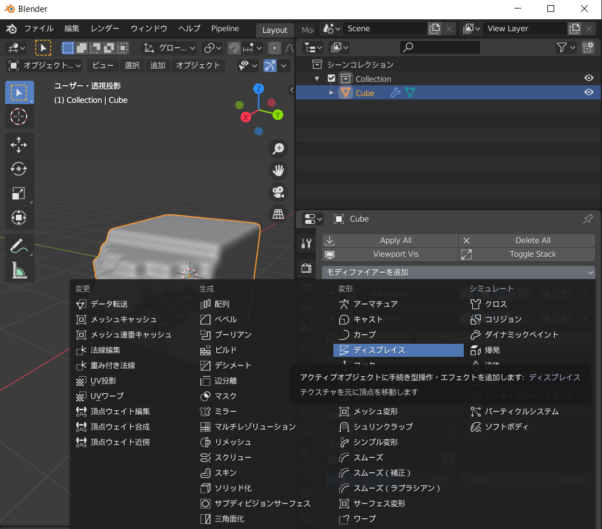Hide the Collection using its eye icon
This screenshot has height=529, width=602.
tap(588, 78)
